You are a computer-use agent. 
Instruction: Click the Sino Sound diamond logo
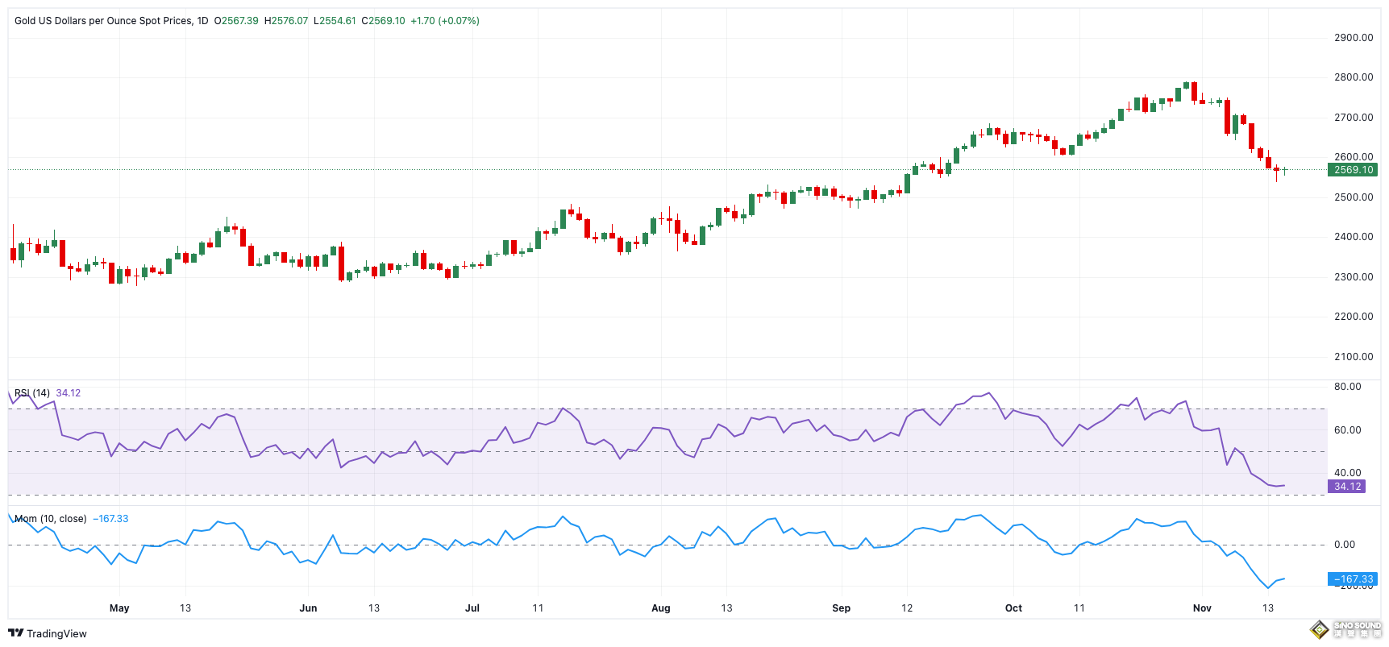coord(1319,629)
